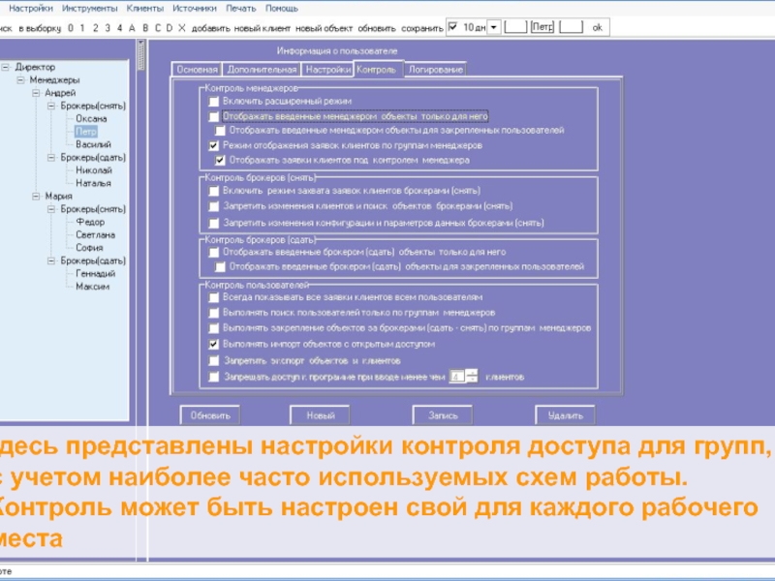
Task: Click 'обновить' in the top toolbar
Action: pos(376,28)
